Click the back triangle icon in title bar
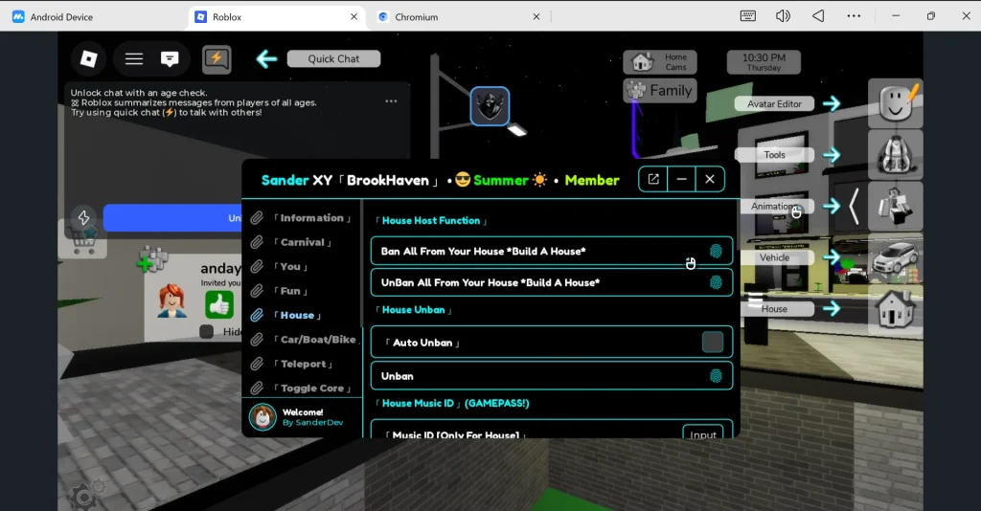 point(818,16)
